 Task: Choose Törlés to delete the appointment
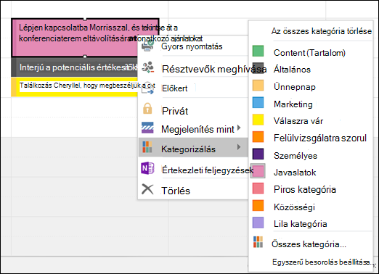coord(176,191)
